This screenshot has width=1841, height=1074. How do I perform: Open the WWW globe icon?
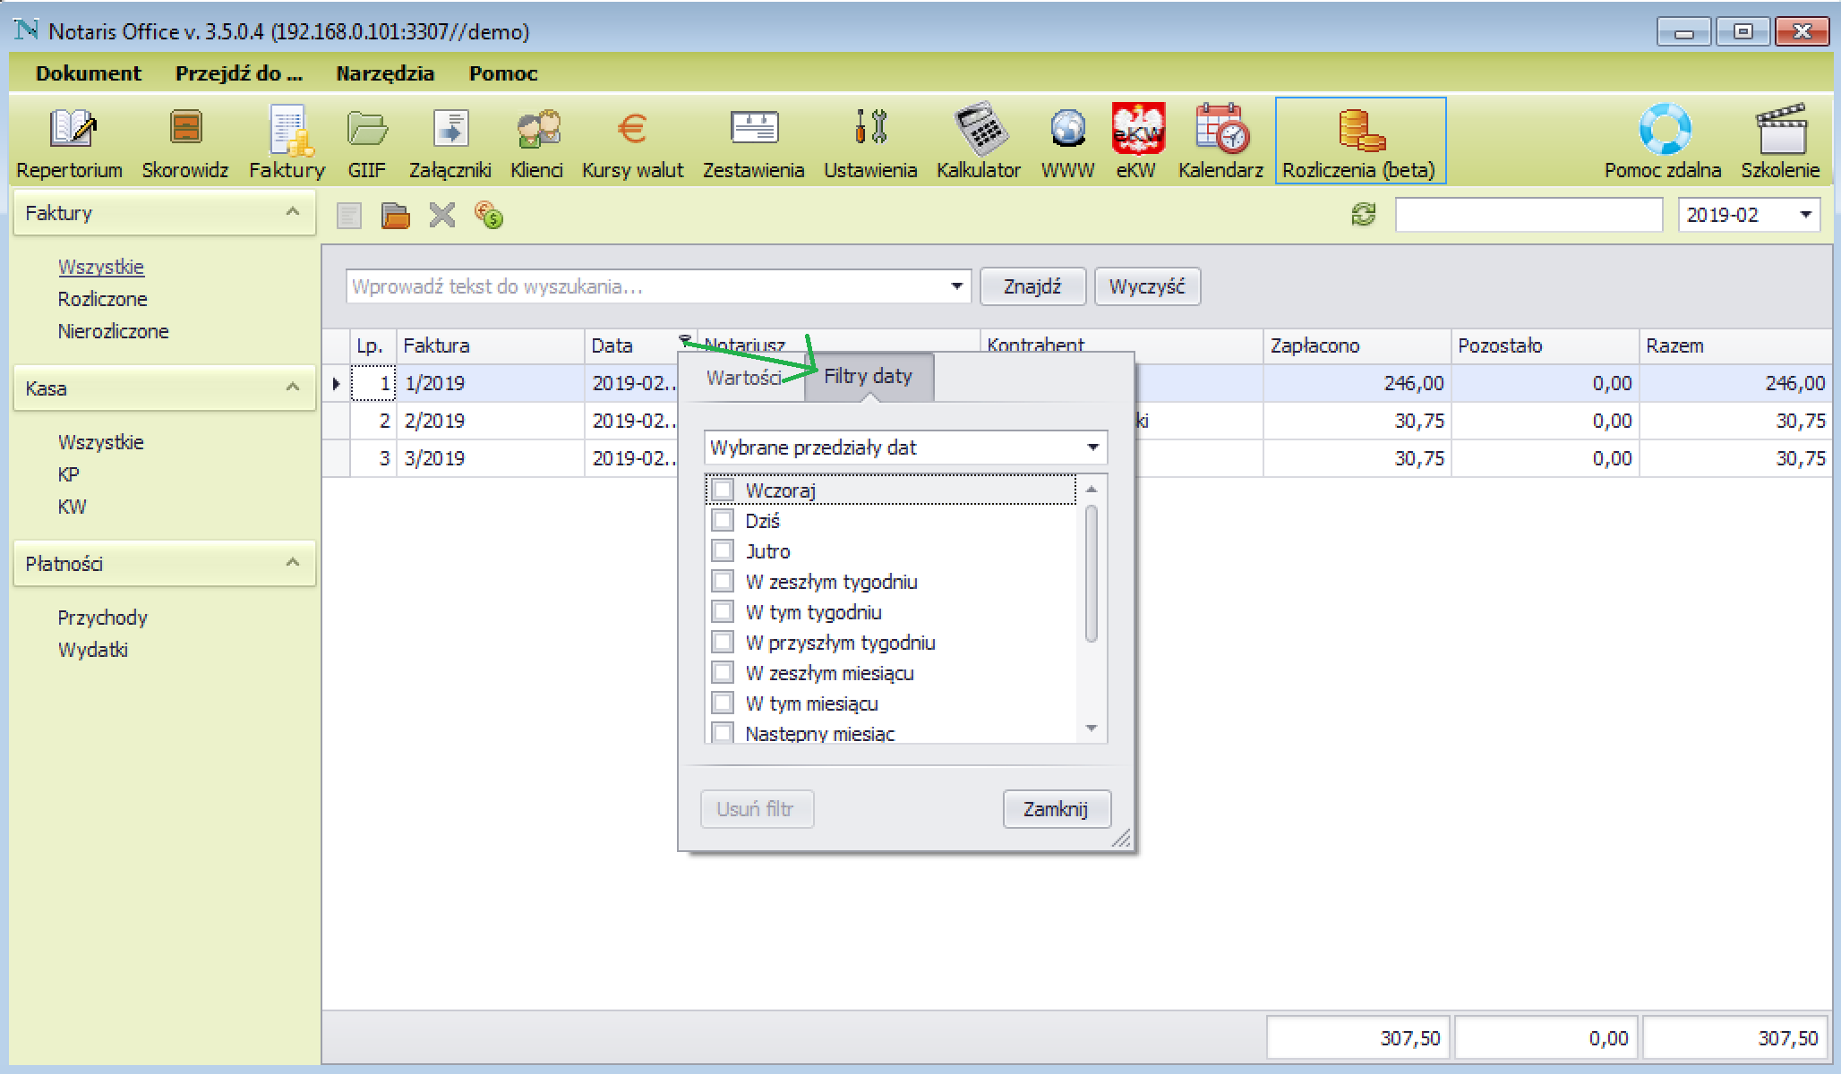[1067, 141]
